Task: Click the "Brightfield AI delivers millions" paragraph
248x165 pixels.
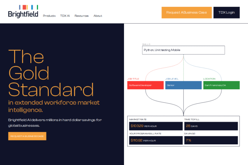Action: point(55,122)
